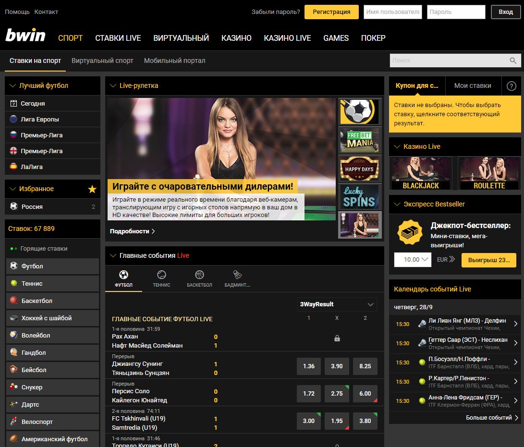This screenshot has width=524, height=447.
Task: Click the Spanish flag icon beside ЛаЛига
Action: (x=13, y=167)
